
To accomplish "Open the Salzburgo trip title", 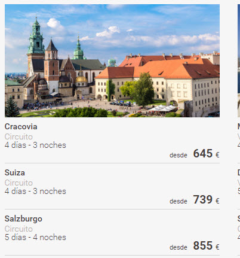I will click(23, 219).
